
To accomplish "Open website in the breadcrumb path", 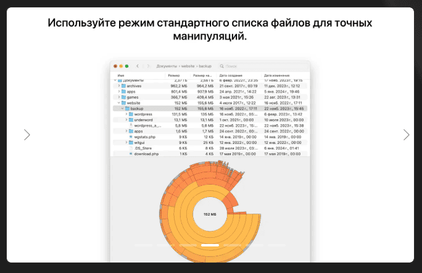I will [188, 66].
